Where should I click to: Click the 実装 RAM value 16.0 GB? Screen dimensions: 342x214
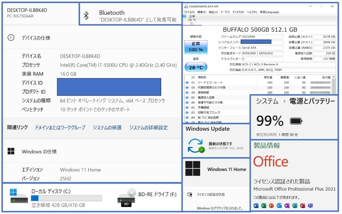68,74
